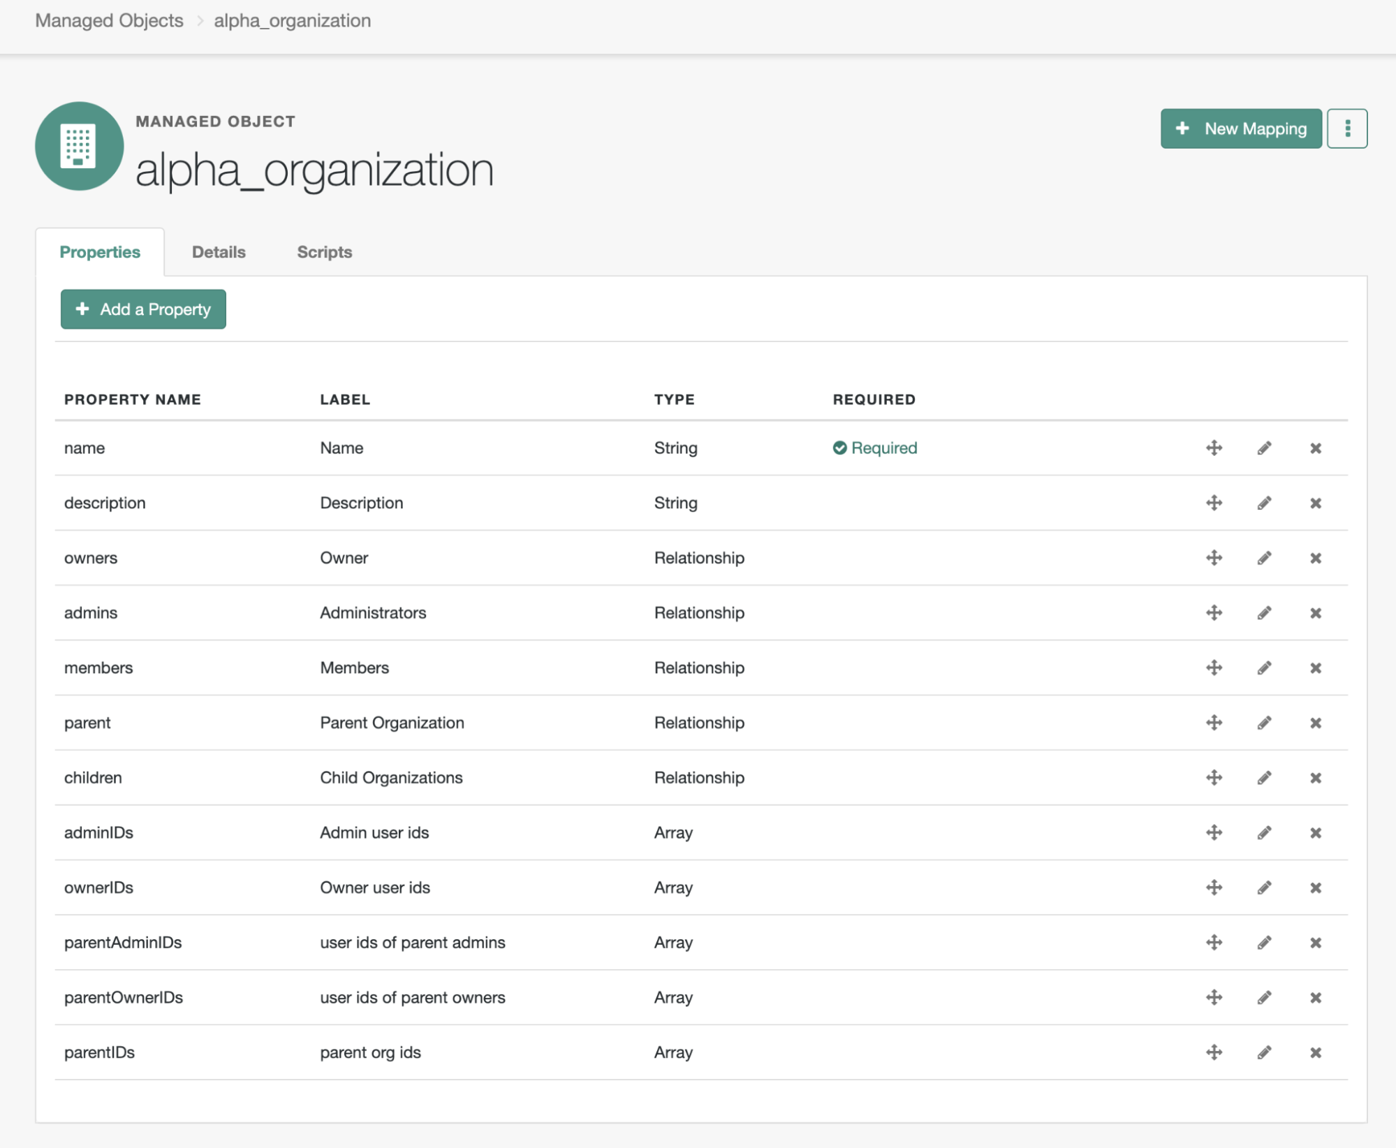Delete the members property

[x=1316, y=668]
